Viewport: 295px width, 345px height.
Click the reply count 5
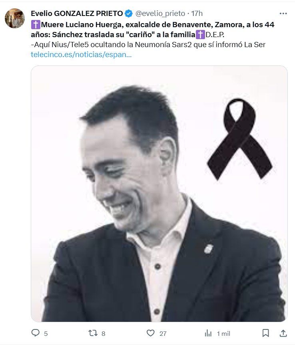click(x=46, y=333)
